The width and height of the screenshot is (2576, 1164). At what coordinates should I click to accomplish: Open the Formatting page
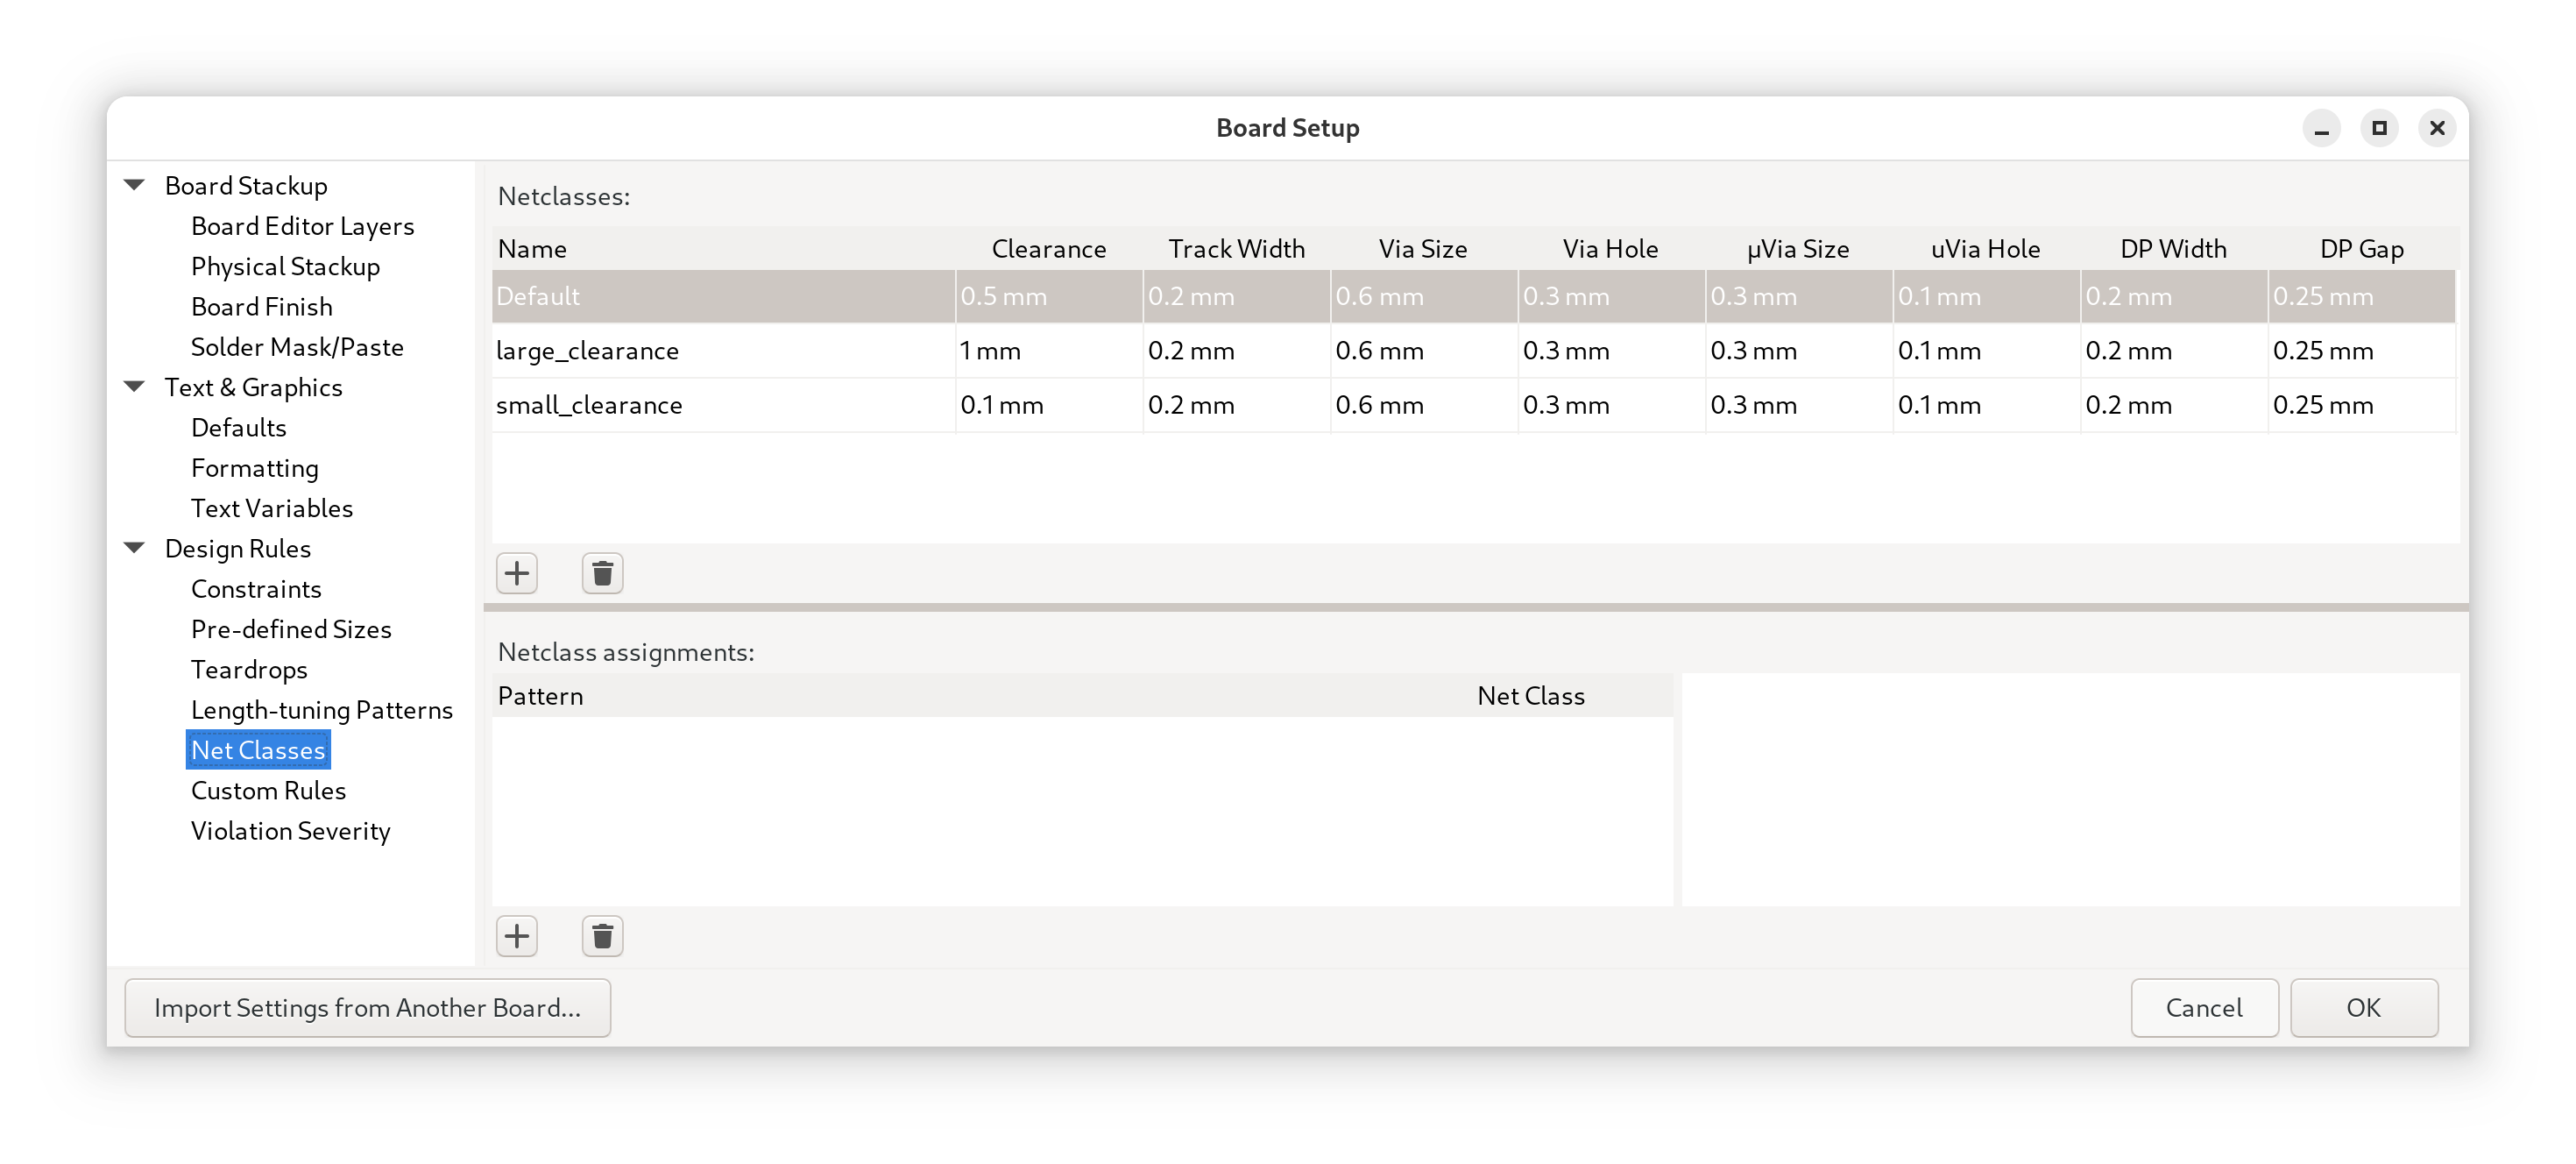(x=254, y=467)
